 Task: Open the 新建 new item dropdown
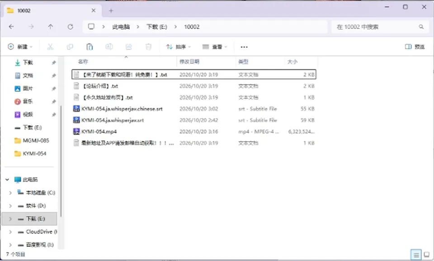(x=20, y=47)
